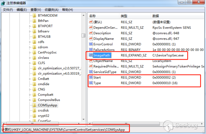Click the string icon beside Description

pyautogui.click(x=91, y=33)
